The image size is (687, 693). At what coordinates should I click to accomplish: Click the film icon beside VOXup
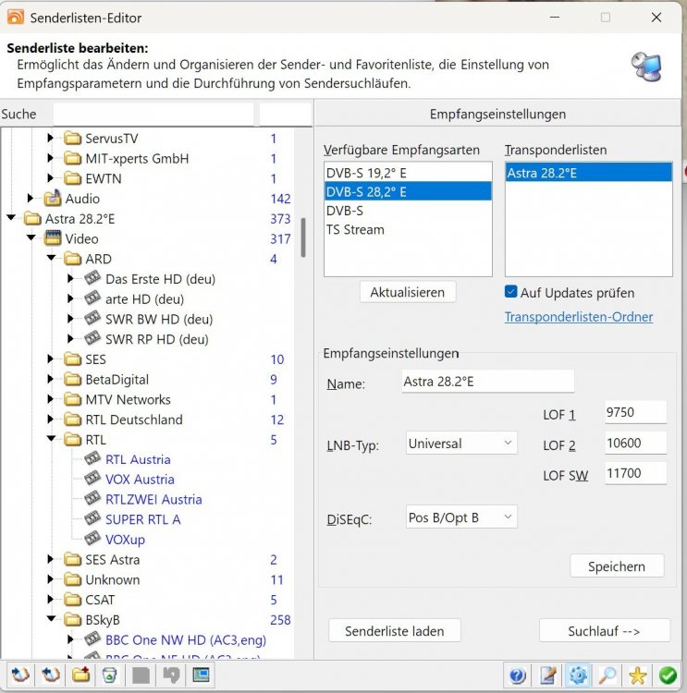click(x=92, y=539)
